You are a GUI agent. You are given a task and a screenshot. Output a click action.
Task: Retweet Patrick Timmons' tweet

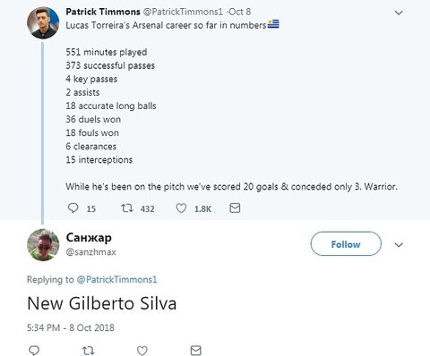click(127, 208)
